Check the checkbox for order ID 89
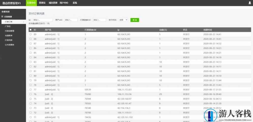 click(x=31, y=34)
